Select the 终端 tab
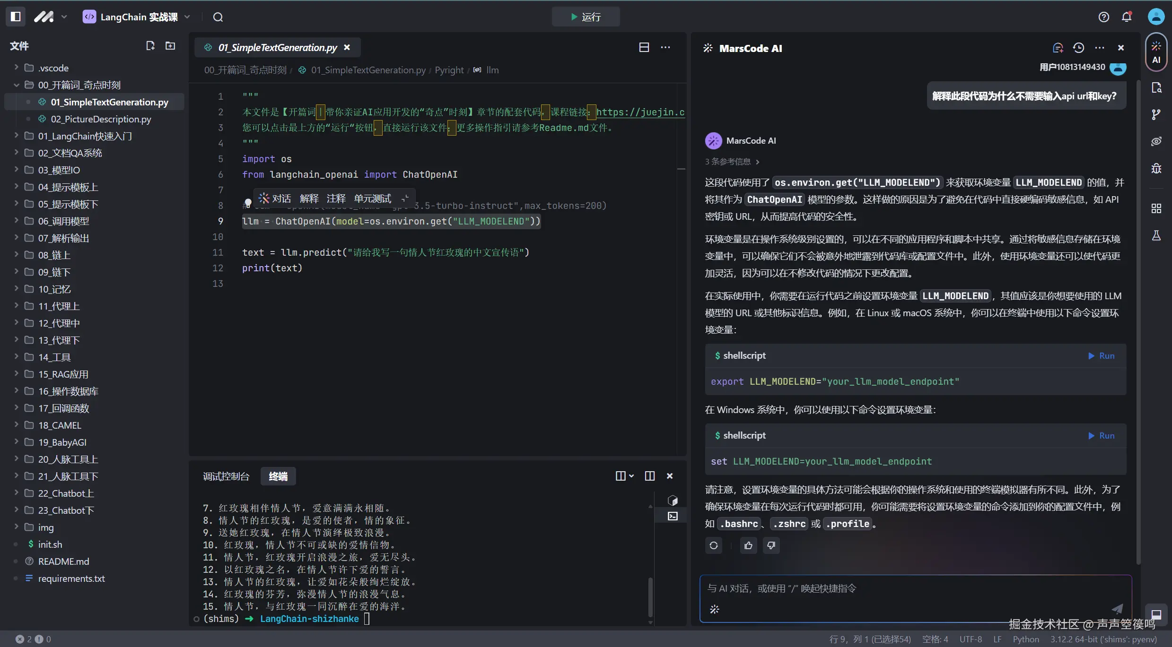 coord(278,476)
